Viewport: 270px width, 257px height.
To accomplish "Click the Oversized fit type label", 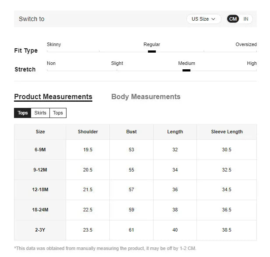I will 246,44.
